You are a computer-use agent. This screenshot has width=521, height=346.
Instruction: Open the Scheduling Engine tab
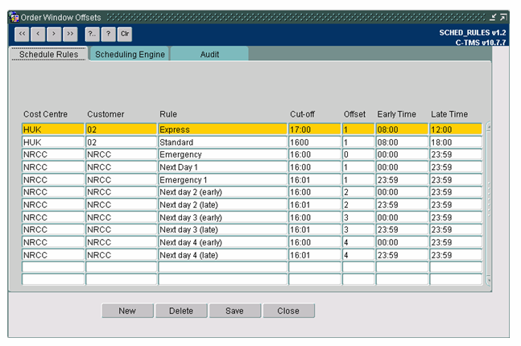[130, 54]
